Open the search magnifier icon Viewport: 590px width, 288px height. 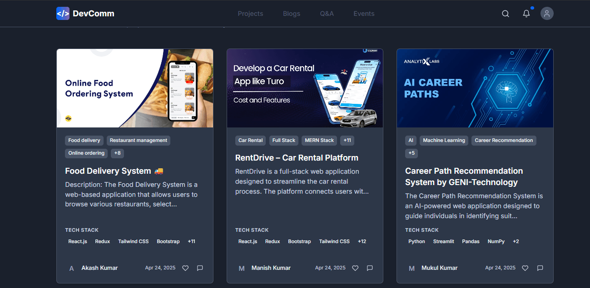(506, 14)
